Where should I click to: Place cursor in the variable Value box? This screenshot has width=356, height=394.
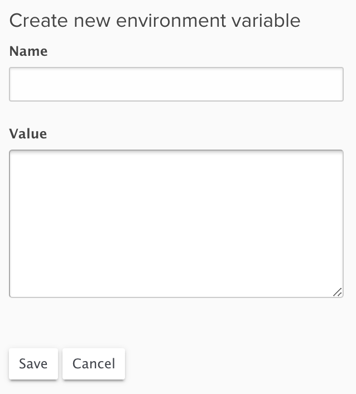[176, 223]
